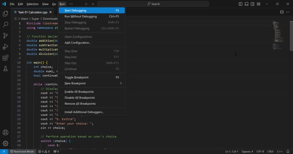Viewport: 293px width, 154px height.
Task: Open the Run and Debug view
Action: (x=6, y=47)
